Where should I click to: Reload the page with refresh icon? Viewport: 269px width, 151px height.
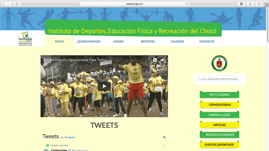coord(187,4)
